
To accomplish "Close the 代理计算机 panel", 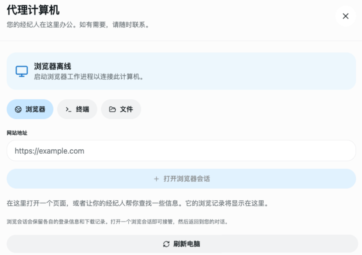I will tap(345, 16).
